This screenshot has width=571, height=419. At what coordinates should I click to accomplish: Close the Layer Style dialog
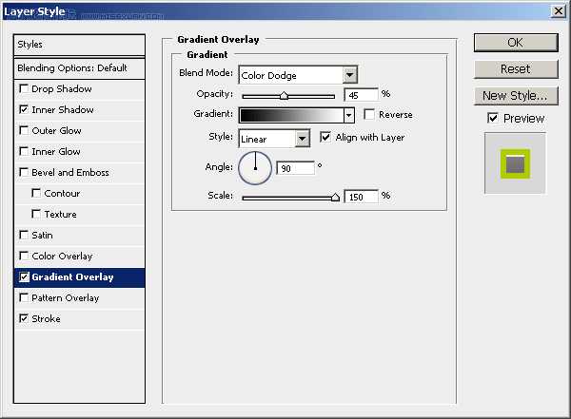[557, 10]
